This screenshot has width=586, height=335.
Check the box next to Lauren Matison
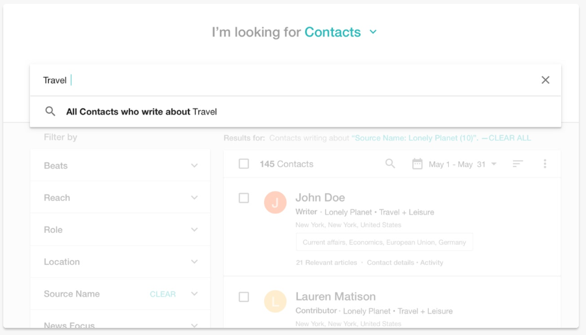pyautogui.click(x=244, y=297)
